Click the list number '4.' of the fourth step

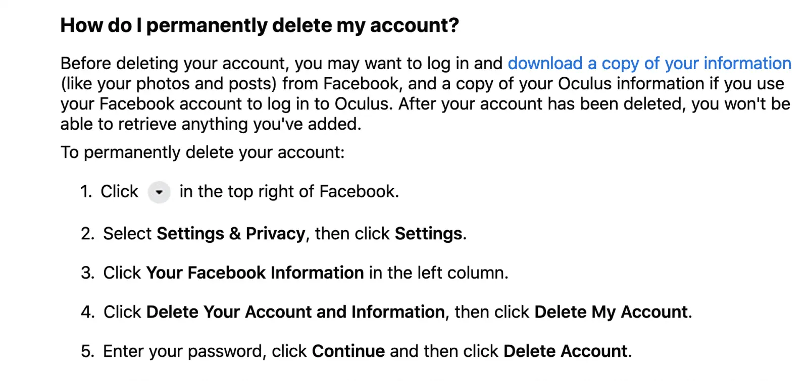87,312
